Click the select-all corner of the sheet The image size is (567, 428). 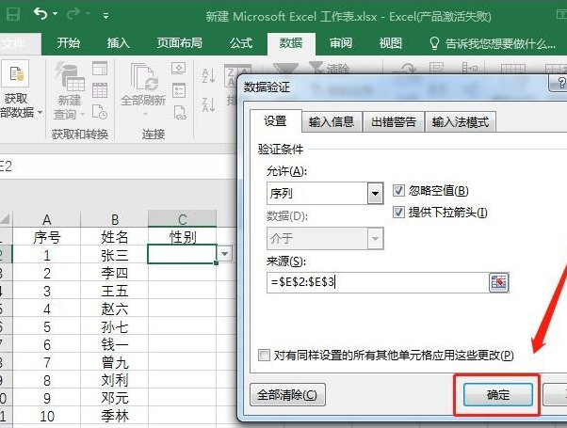coord(6,219)
